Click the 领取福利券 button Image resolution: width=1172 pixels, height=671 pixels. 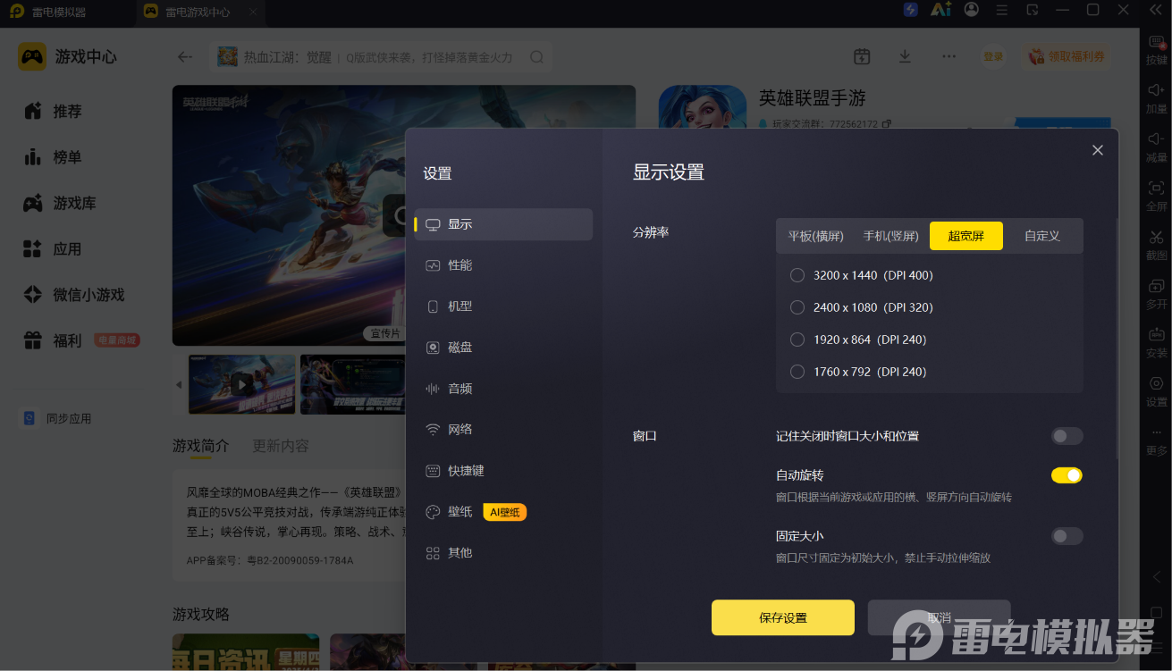pos(1067,56)
